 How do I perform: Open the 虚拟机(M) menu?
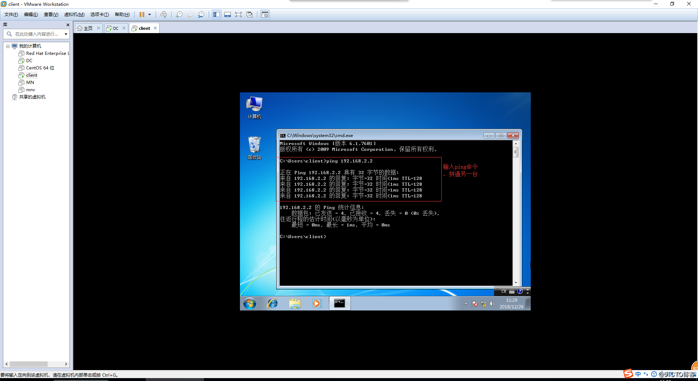coord(74,15)
